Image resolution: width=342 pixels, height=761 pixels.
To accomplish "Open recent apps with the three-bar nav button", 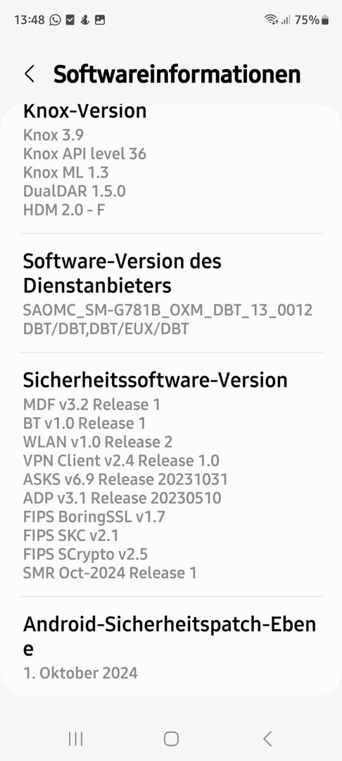I will point(75,738).
